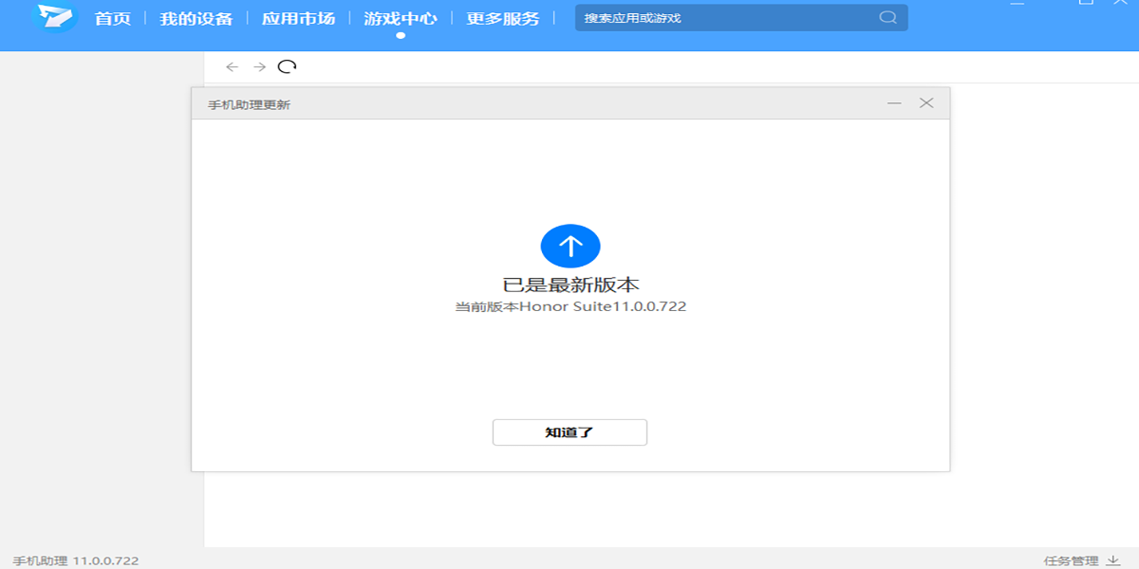Click the 知道了 button

(x=569, y=432)
